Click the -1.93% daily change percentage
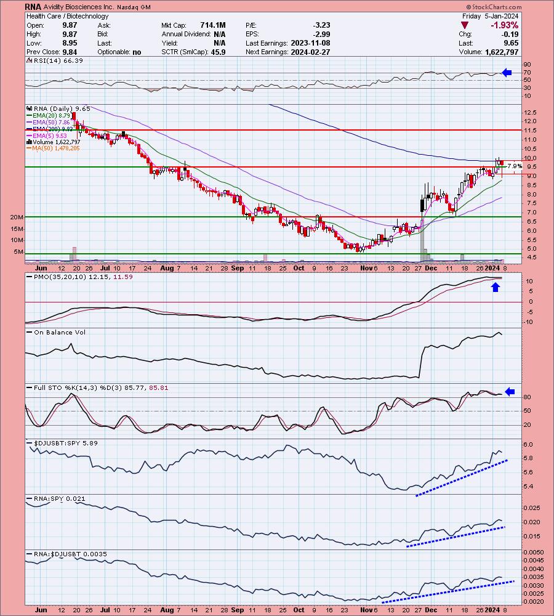Screen dimensions: 554x616 [x=504, y=25]
